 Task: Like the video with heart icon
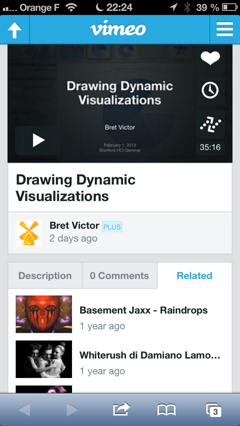(210, 58)
